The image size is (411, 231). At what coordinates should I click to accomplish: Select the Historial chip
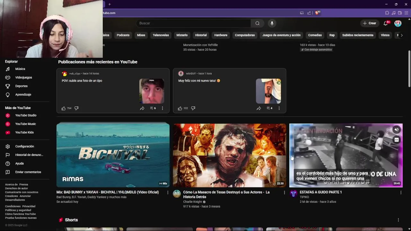pos(201,35)
